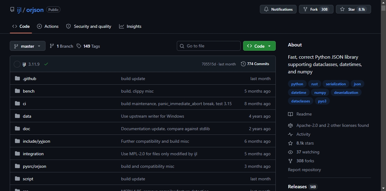Click the green check status icon
The height and width of the screenshot is (191, 386).
coord(46,64)
